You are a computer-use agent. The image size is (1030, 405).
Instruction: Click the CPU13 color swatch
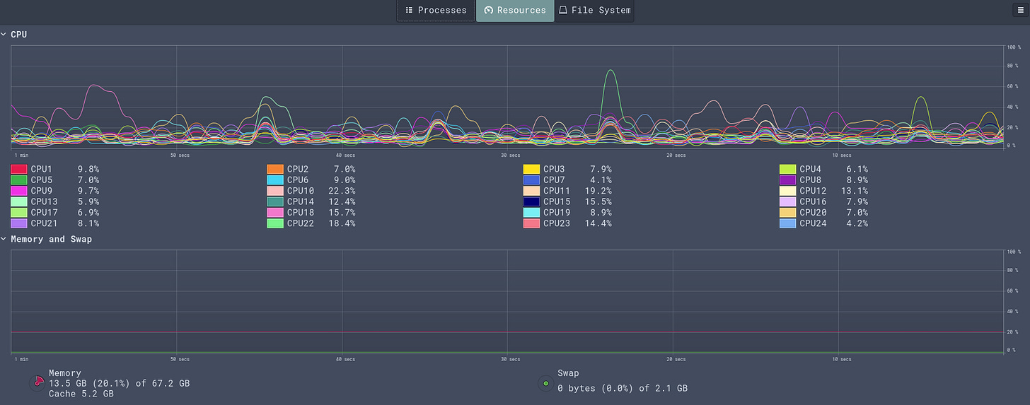tap(19, 201)
